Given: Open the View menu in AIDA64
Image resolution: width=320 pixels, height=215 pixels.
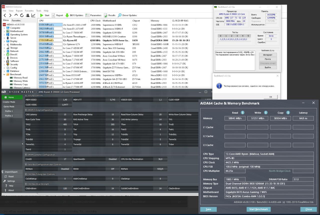Looking at the screenshot, I should point(11,11).
